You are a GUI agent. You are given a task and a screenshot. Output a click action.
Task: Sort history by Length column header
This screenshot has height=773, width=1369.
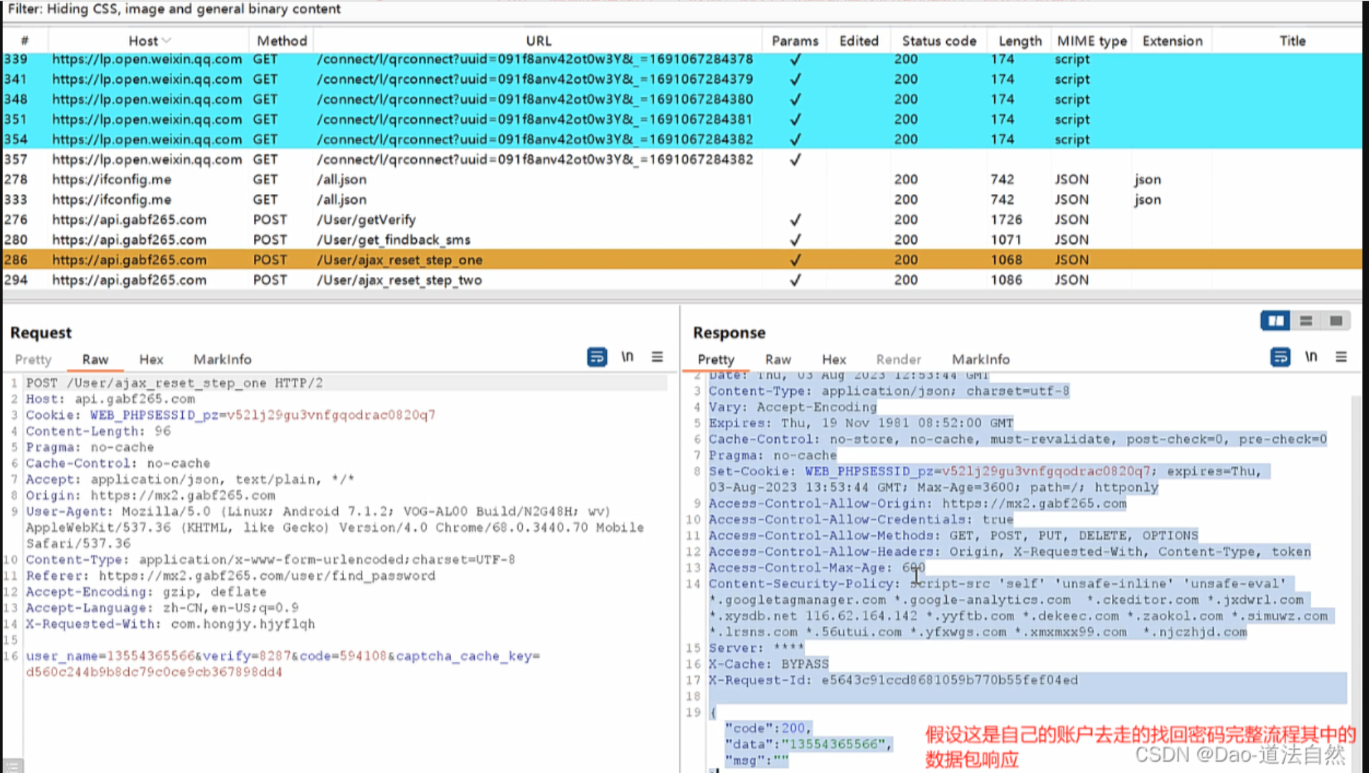pos(1020,41)
